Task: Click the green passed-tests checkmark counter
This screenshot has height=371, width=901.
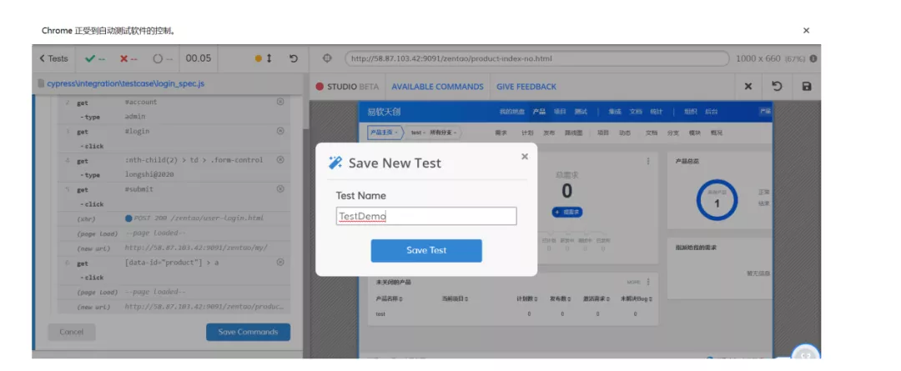Action: 95,58
